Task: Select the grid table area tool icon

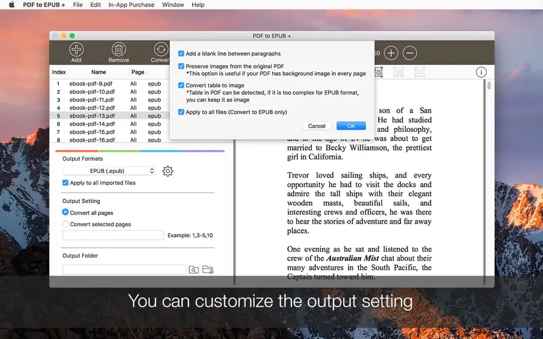Action: 420,72
